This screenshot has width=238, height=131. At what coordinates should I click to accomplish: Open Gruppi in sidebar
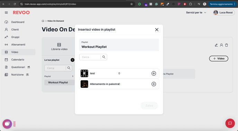click(18, 37)
